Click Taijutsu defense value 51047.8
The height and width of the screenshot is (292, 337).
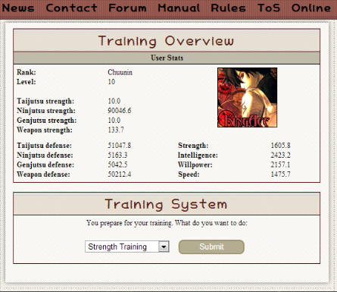tap(120, 146)
